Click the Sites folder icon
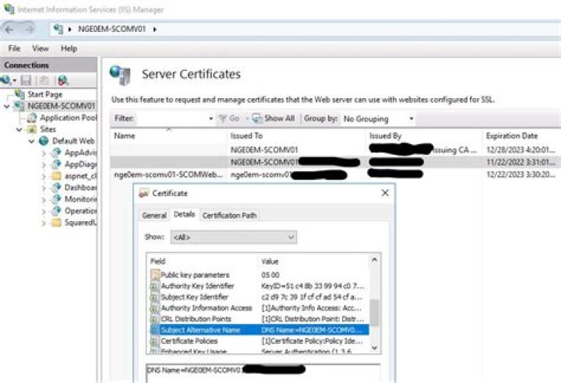561x383 pixels. 32,129
